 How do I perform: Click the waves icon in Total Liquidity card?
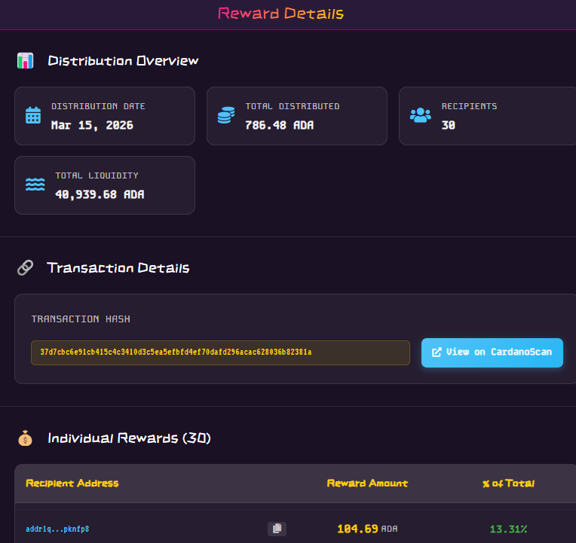click(x=35, y=185)
